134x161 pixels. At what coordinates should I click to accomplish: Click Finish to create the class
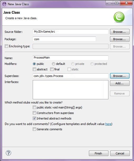pos(98,153)
